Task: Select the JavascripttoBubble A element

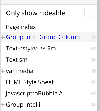Action: pyautogui.click(x=34, y=94)
